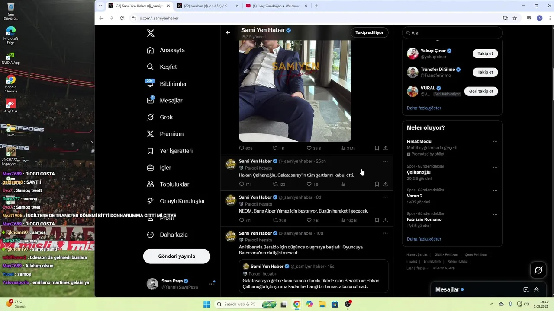Click the x.com address bar

(x=316, y=18)
